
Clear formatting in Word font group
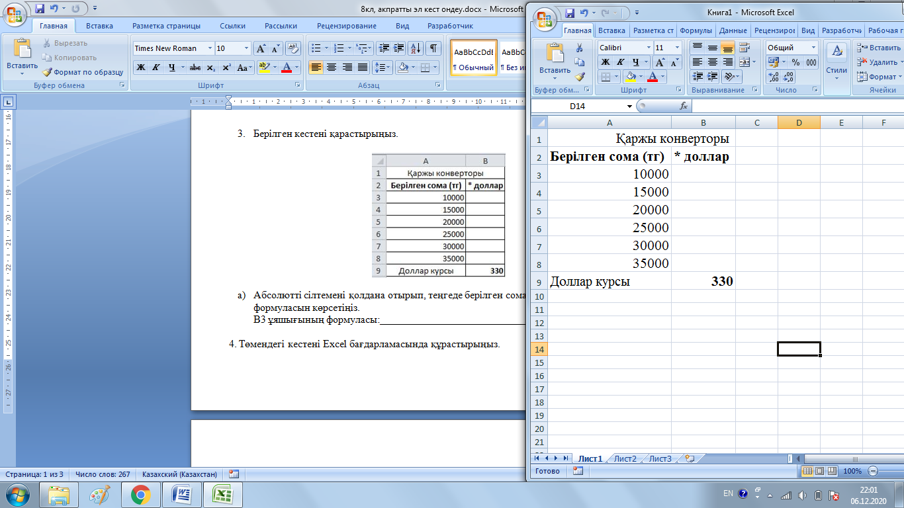pos(294,48)
